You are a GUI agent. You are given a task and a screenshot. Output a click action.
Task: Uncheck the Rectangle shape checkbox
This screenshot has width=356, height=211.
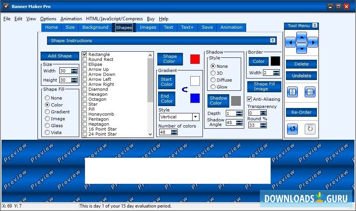coord(85,54)
